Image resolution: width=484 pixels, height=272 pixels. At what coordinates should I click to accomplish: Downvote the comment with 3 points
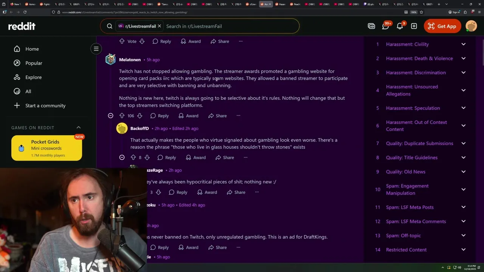tap(158, 192)
